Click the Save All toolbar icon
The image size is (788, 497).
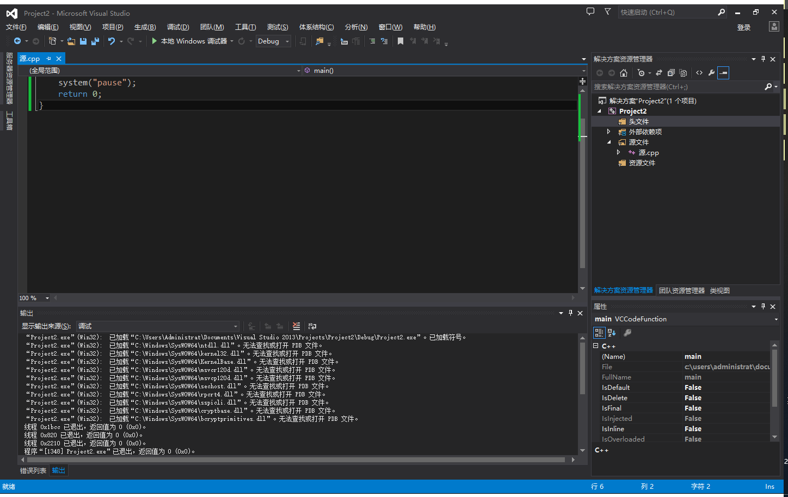(x=94, y=41)
